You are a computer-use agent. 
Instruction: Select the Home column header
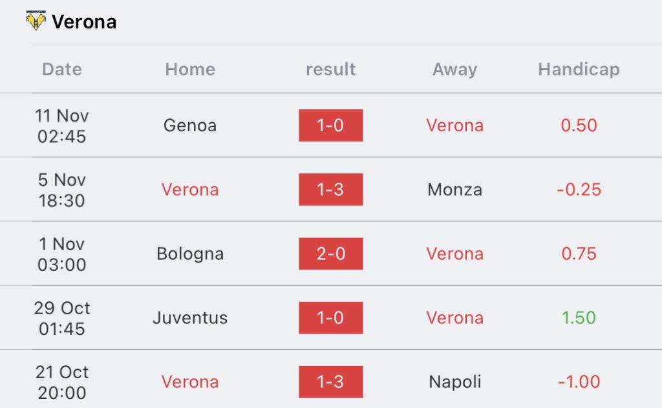tap(190, 69)
